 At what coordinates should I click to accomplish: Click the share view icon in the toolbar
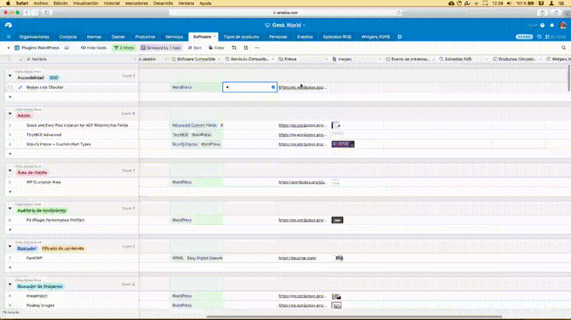246,48
